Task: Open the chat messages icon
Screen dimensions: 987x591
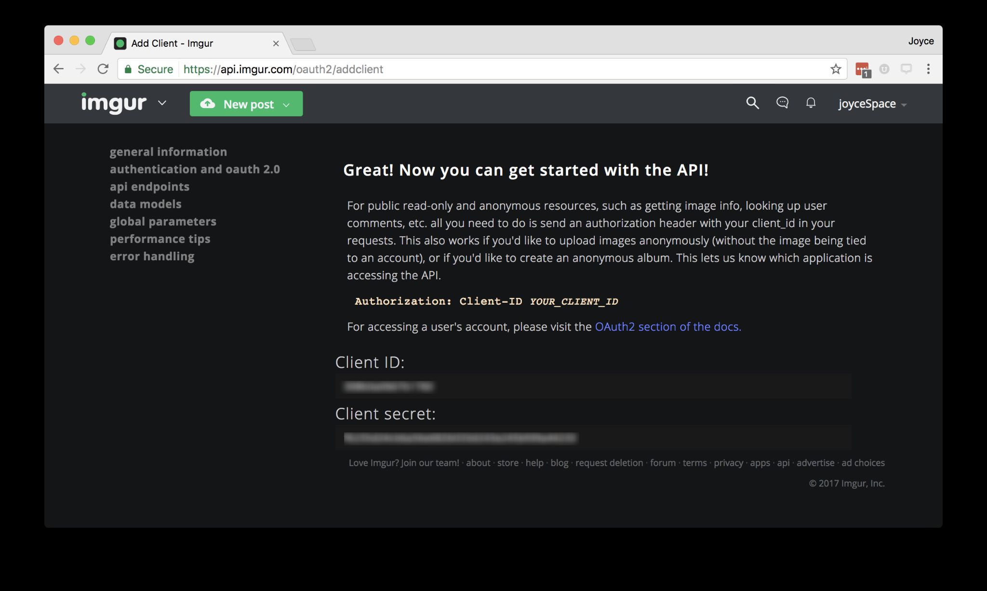Action: (782, 103)
